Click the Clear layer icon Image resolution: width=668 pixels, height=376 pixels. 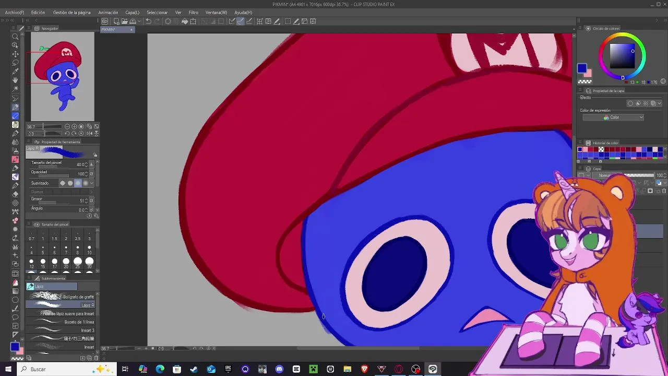point(168,21)
